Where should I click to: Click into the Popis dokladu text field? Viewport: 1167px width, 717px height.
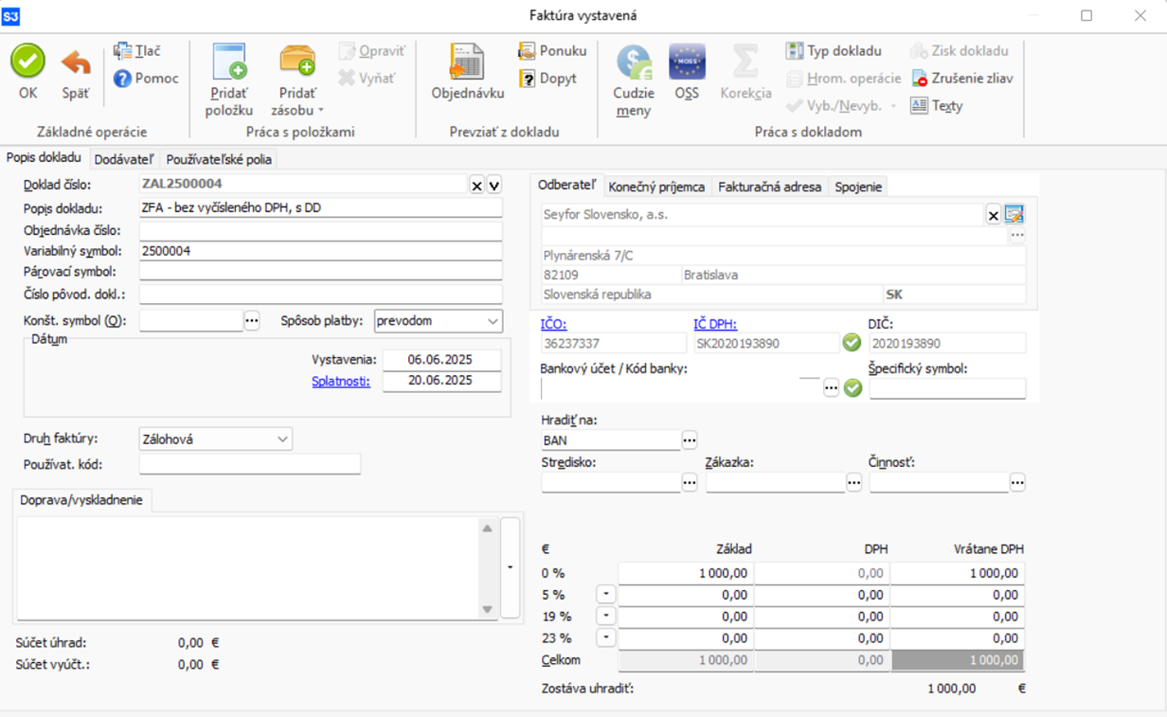point(320,208)
